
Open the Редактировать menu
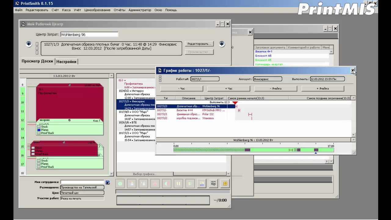coord(37,10)
